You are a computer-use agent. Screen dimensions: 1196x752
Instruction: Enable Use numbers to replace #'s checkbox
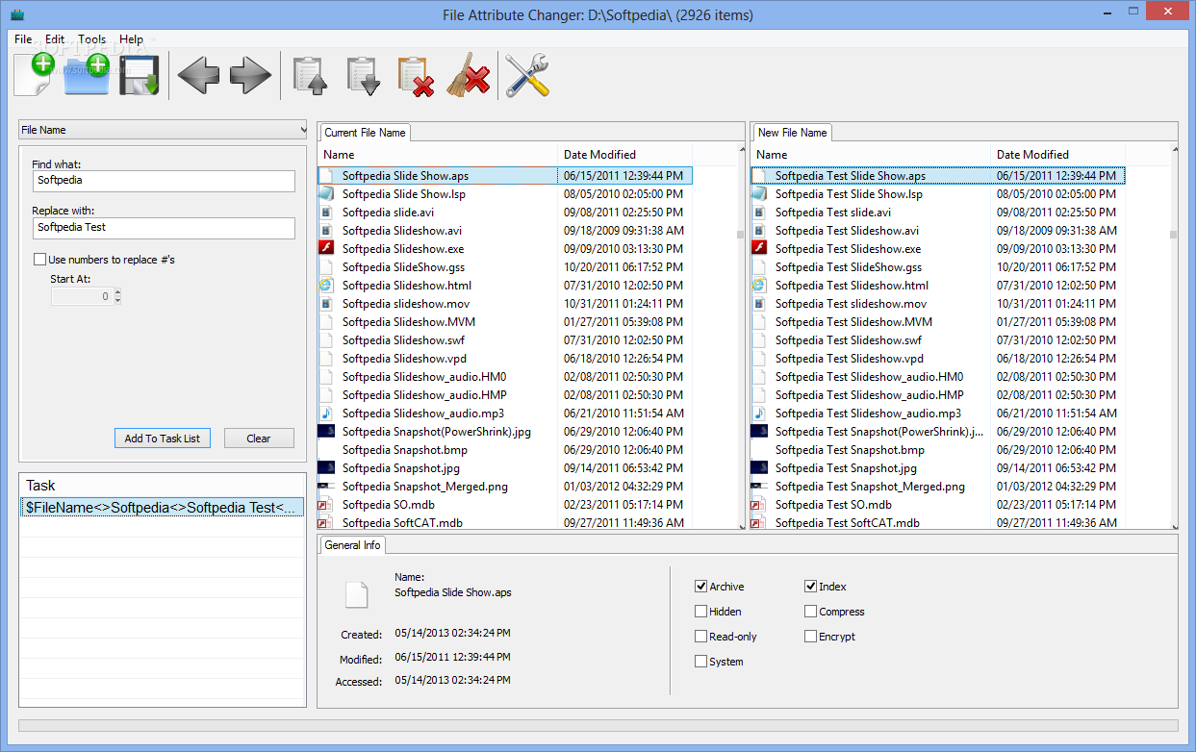point(39,259)
